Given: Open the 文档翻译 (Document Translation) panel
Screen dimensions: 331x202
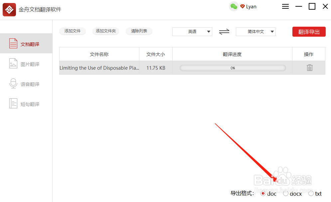Looking at the screenshot, I should [26, 43].
